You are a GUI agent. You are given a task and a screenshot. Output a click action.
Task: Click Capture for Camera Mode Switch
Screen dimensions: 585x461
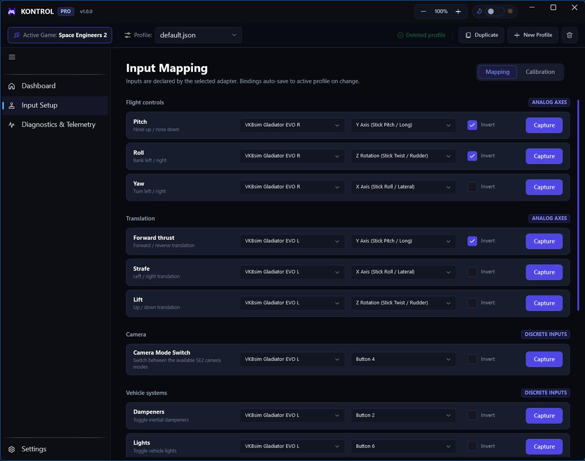pyautogui.click(x=544, y=359)
